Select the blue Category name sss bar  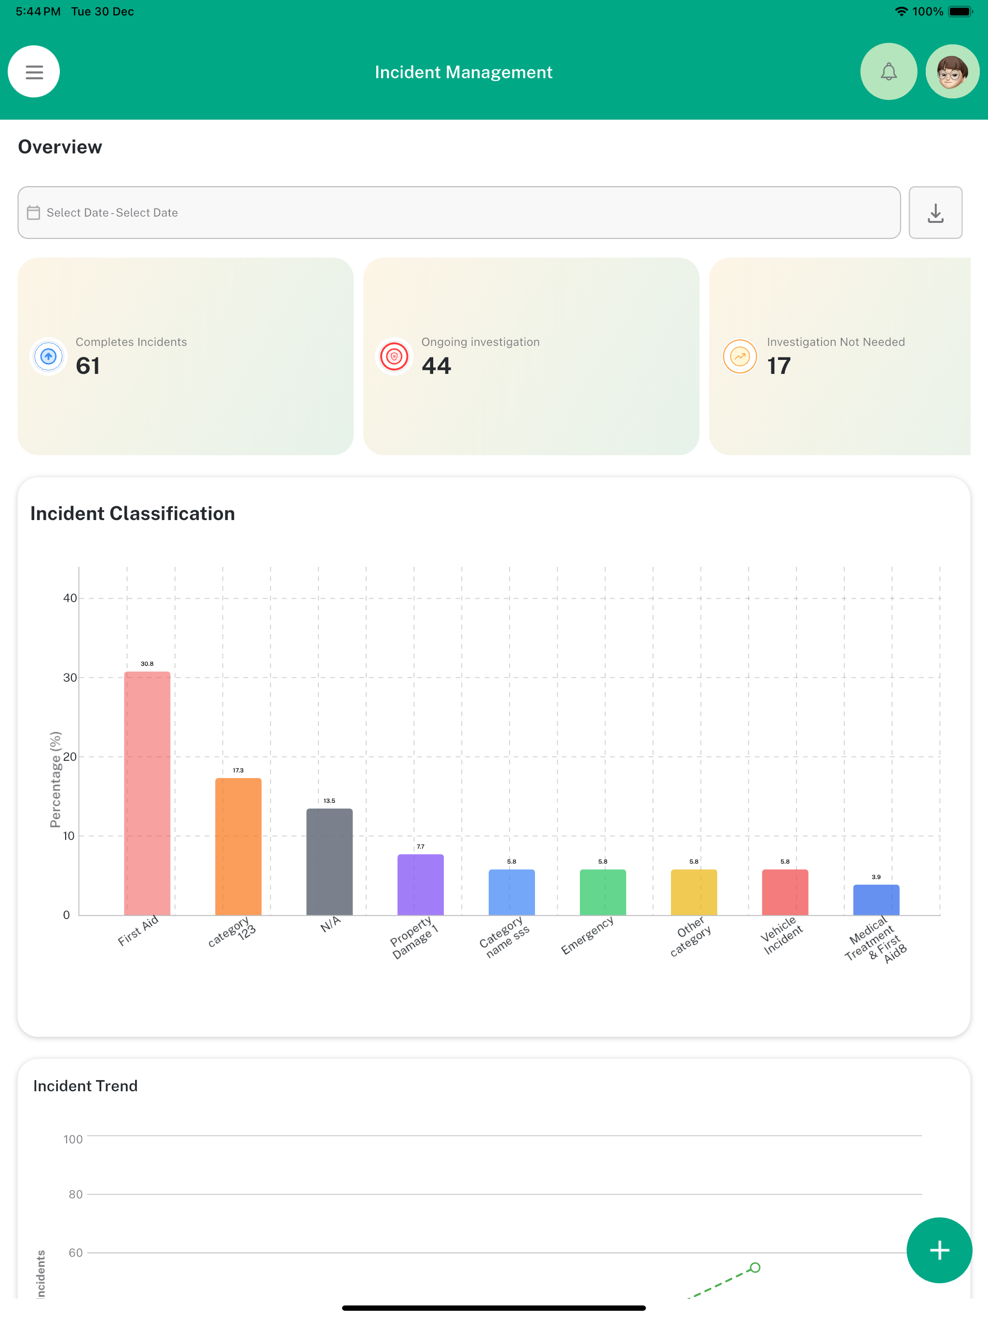(512, 892)
